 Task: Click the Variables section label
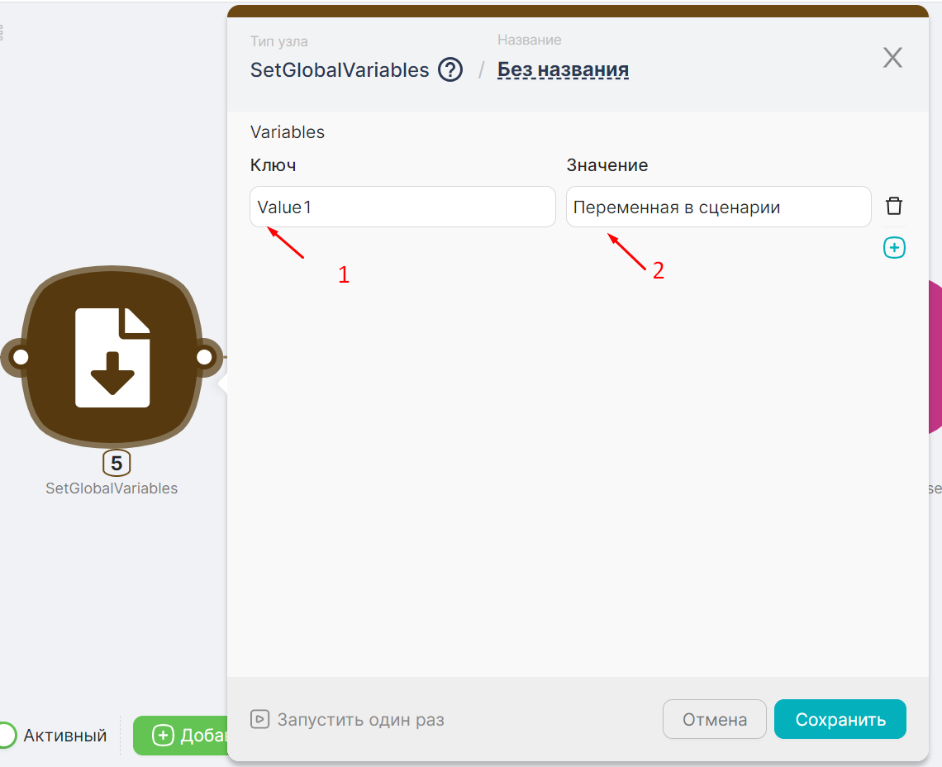[x=288, y=132]
